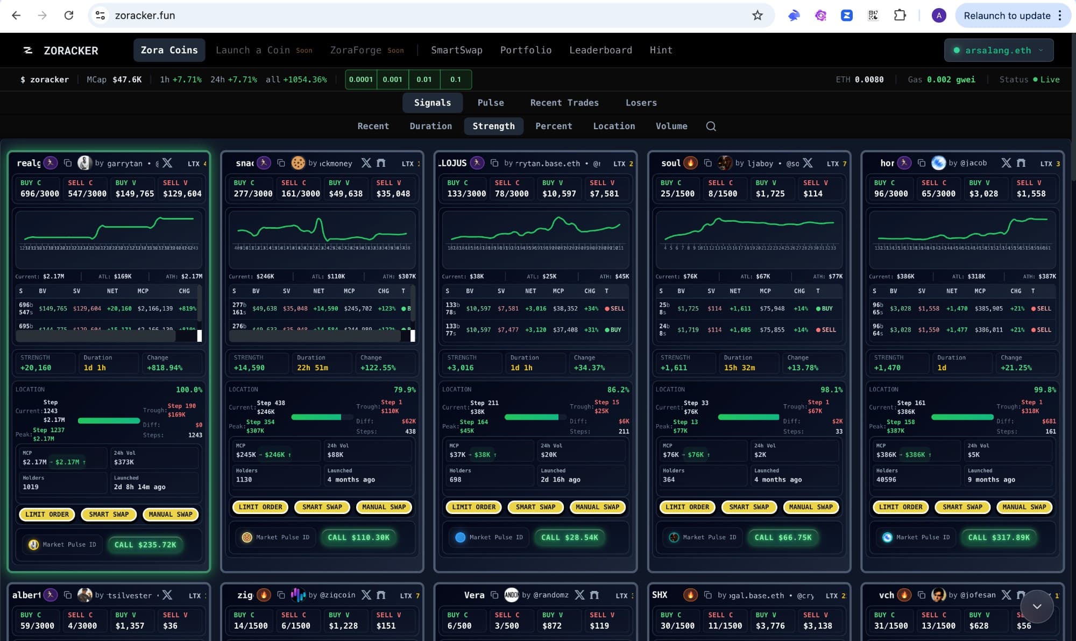Click the runner badge on the LOJUS card
Viewport: 1076px width, 641px height.
coord(477,163)
